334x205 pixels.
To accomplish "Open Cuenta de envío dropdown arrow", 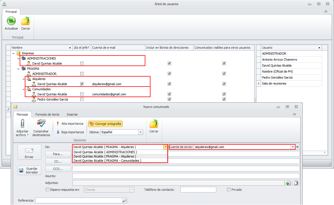I will point(293,147).
